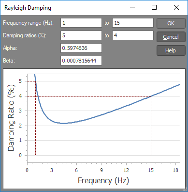The height and width of the screenshot is (192, 188).
Task: Maximize the Rayleigh Damping dialog
Action: pyautogui.click(x=154, y=7)
